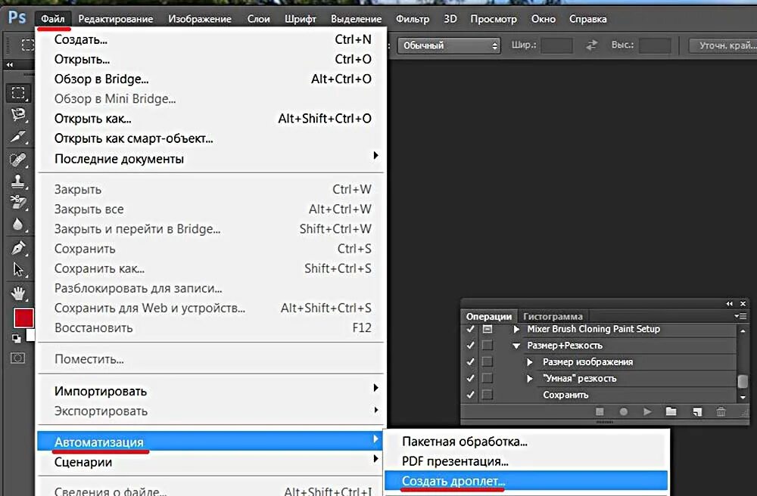Viewport: 757px width, 496px height.
Task: Select the Hand tool
Action: coord(18,293)
